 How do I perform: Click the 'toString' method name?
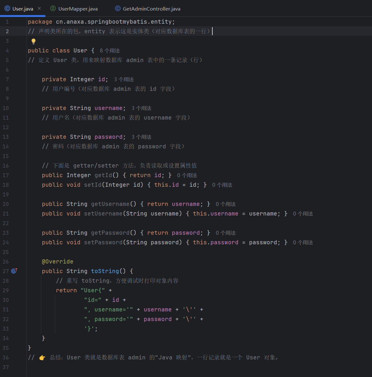click(x=105, y=271)
